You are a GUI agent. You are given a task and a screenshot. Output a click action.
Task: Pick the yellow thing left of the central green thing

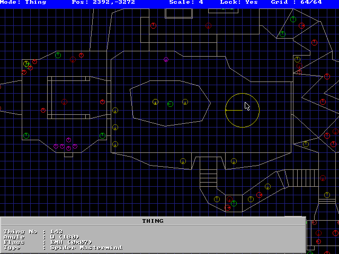click(155, 102)
